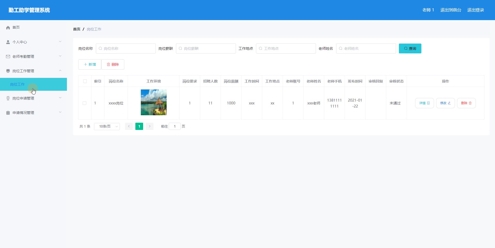This screenshot has height=248, width=495.
Task: Click the magnifier icon in 岗位名称 field
Action: click(x=100, y=48)
